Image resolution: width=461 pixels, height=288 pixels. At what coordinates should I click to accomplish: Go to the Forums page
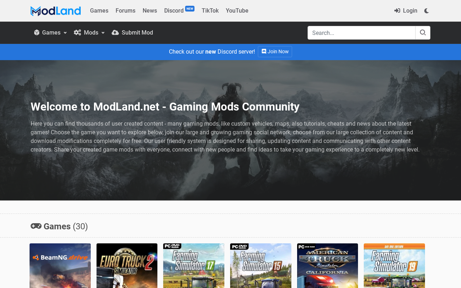125,11
